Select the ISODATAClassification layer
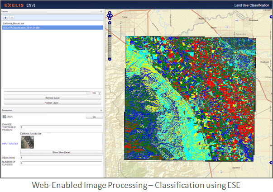This screenshot has width=273, height=192. pos(21,27)
